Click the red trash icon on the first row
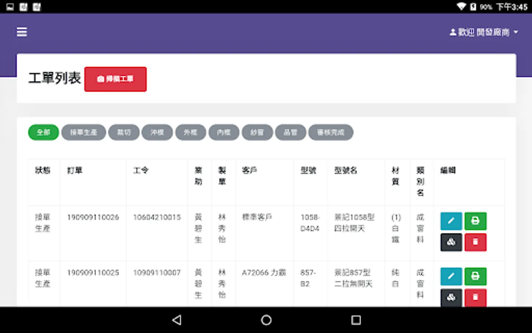Screen dimensions: 532x333 click(x=475, y=242)
